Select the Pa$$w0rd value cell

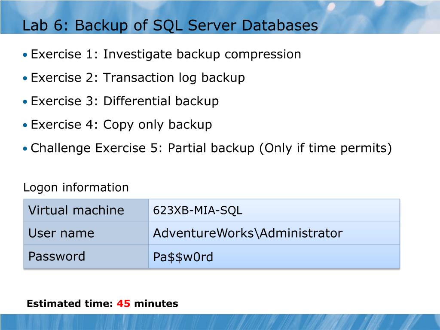click(274, 257)
